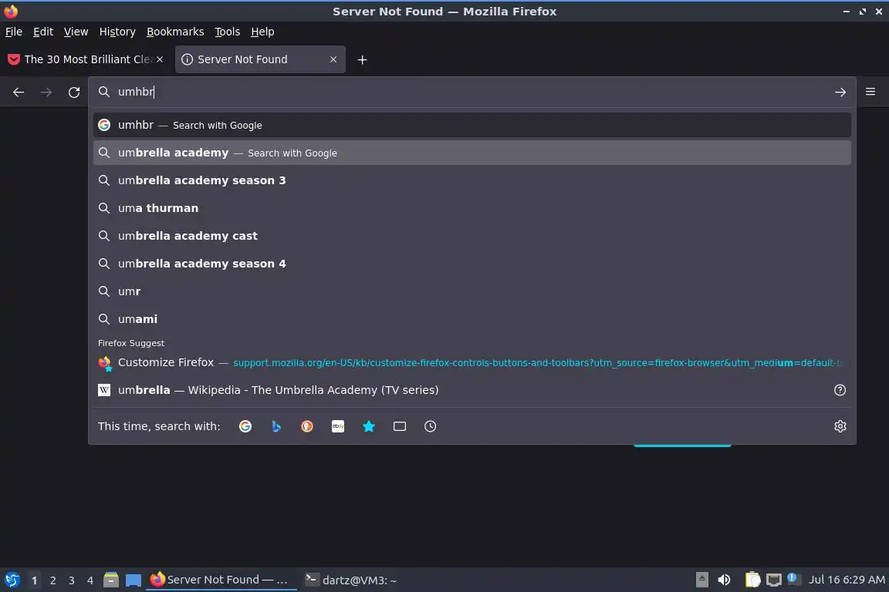Screen dimensions: 889x592
Task: Close The 30 Most Brilliant tab
Action: (x=160, y=59)
